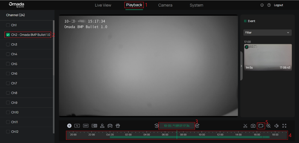299x143 pixels.
Task: Click the Omada logo
Action: tap(17, 5)
